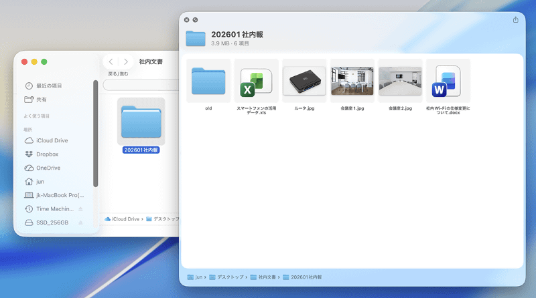Click デスクトップ in Finder path bar

[163, 219]
